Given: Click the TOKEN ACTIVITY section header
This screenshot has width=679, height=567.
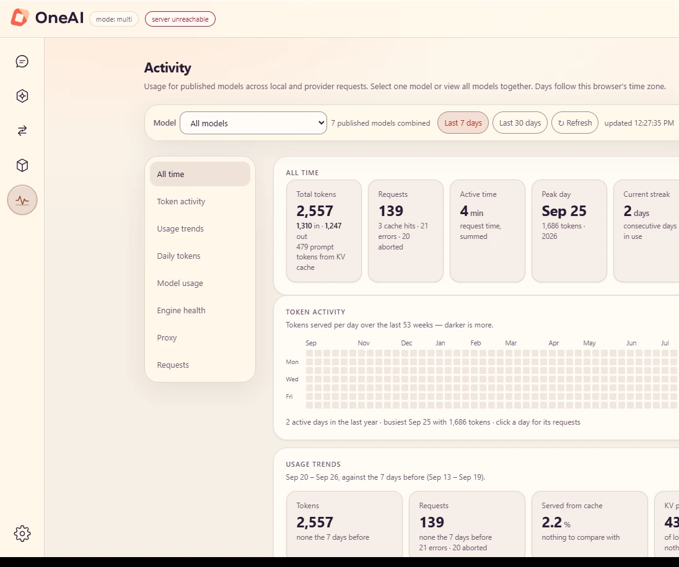Looking at the screenshot, I should (x=315, y=312).
